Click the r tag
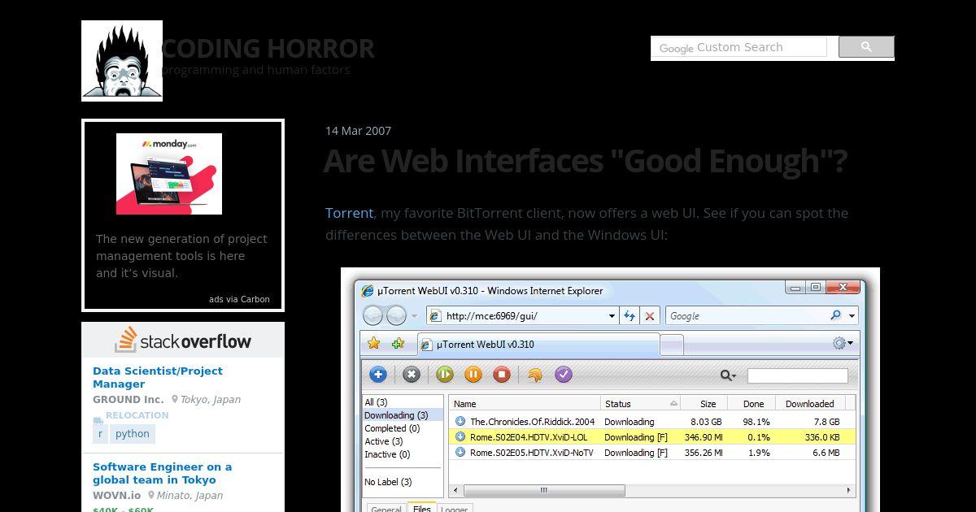Screen dimensions: 976x512 click(100, 434)
